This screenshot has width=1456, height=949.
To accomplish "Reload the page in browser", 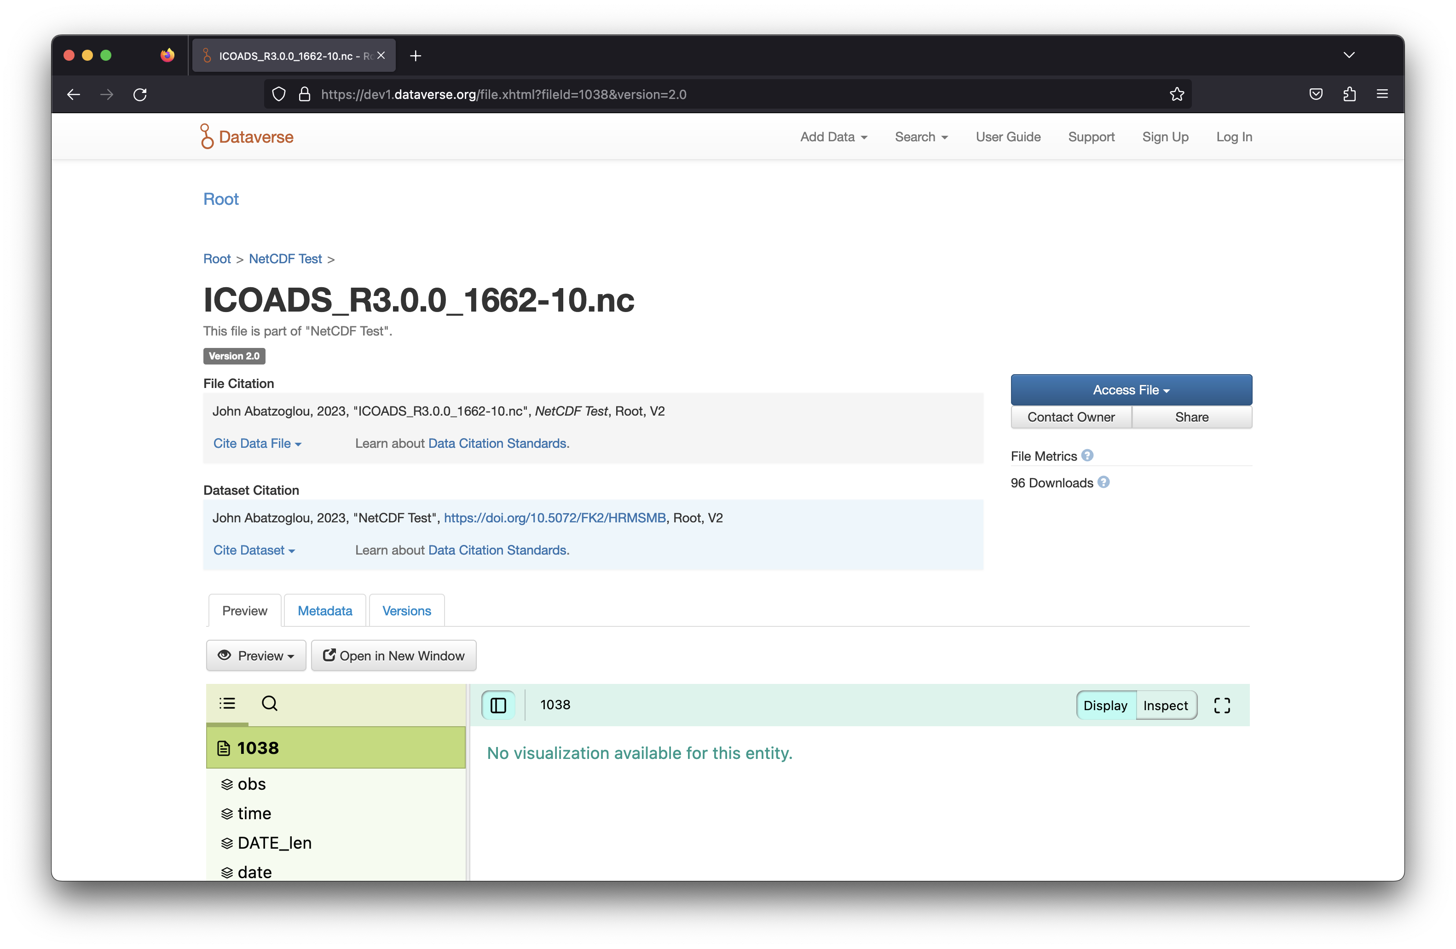I will pos(140,94).
